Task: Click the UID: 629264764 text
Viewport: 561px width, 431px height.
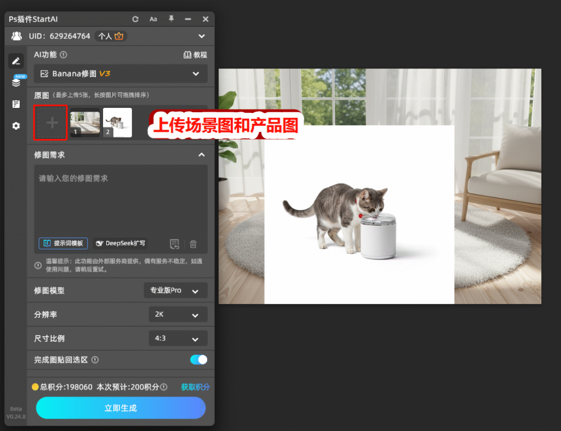Action: coord(59,36)
